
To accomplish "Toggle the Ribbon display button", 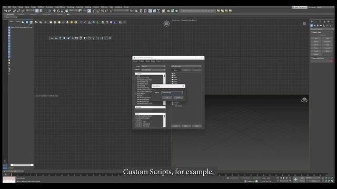I will pos(150,10).
